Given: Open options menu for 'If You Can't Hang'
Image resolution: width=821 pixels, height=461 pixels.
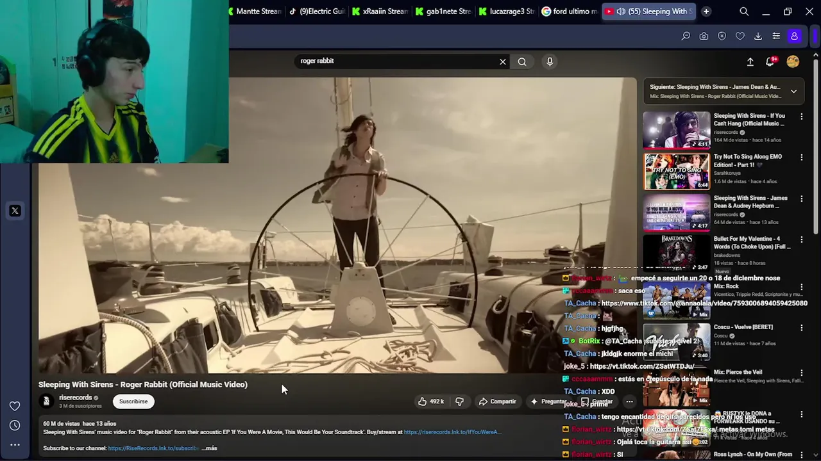Looking at the screenshot, I should coord(801,117).
